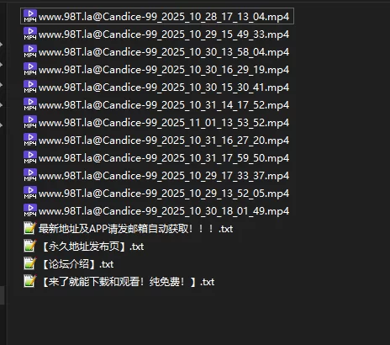Screen dimensions: 390x345
Task: Click notepad icon of 【论坛介绍】.txt
Action: (x=30, y=263)
